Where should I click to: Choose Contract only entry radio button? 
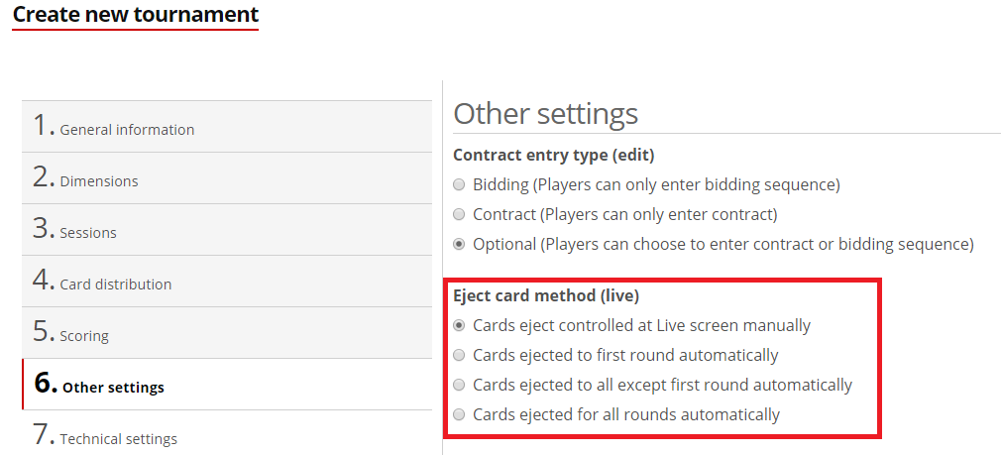[459, 214]
